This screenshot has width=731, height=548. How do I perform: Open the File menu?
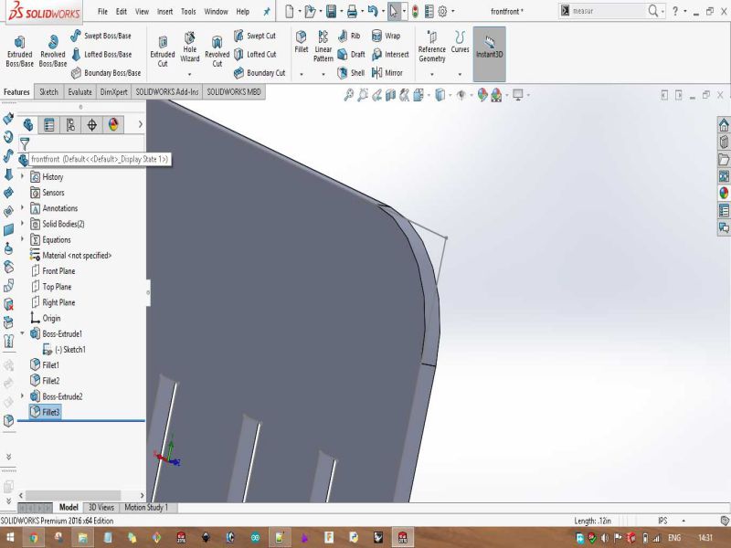(102, 11)
